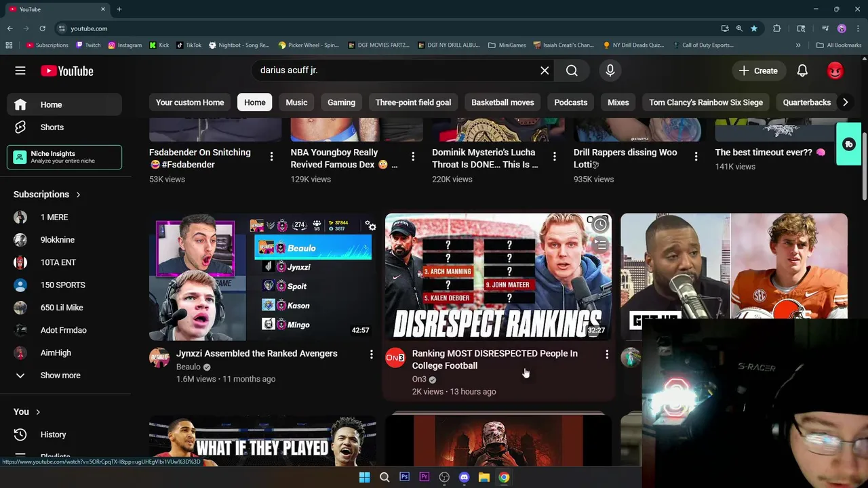This screenshot has height=488, width=868.
Task: Open the TikTok bookmark
Action: [189, 45]
